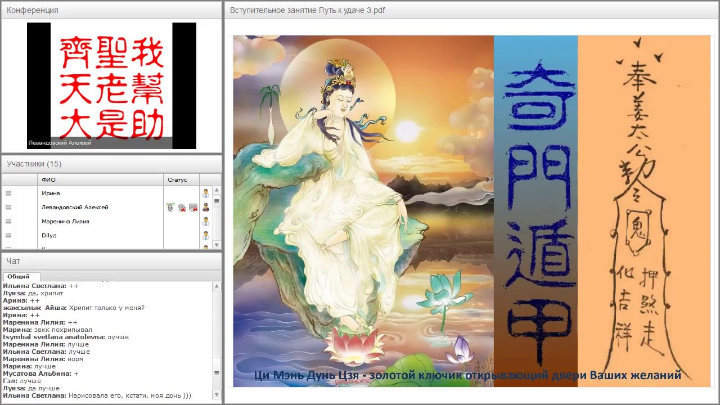Click the tsymbal svetlana anatolevna chat message
This screenshot has height=405, width=720.
click(x=66, y=337)
